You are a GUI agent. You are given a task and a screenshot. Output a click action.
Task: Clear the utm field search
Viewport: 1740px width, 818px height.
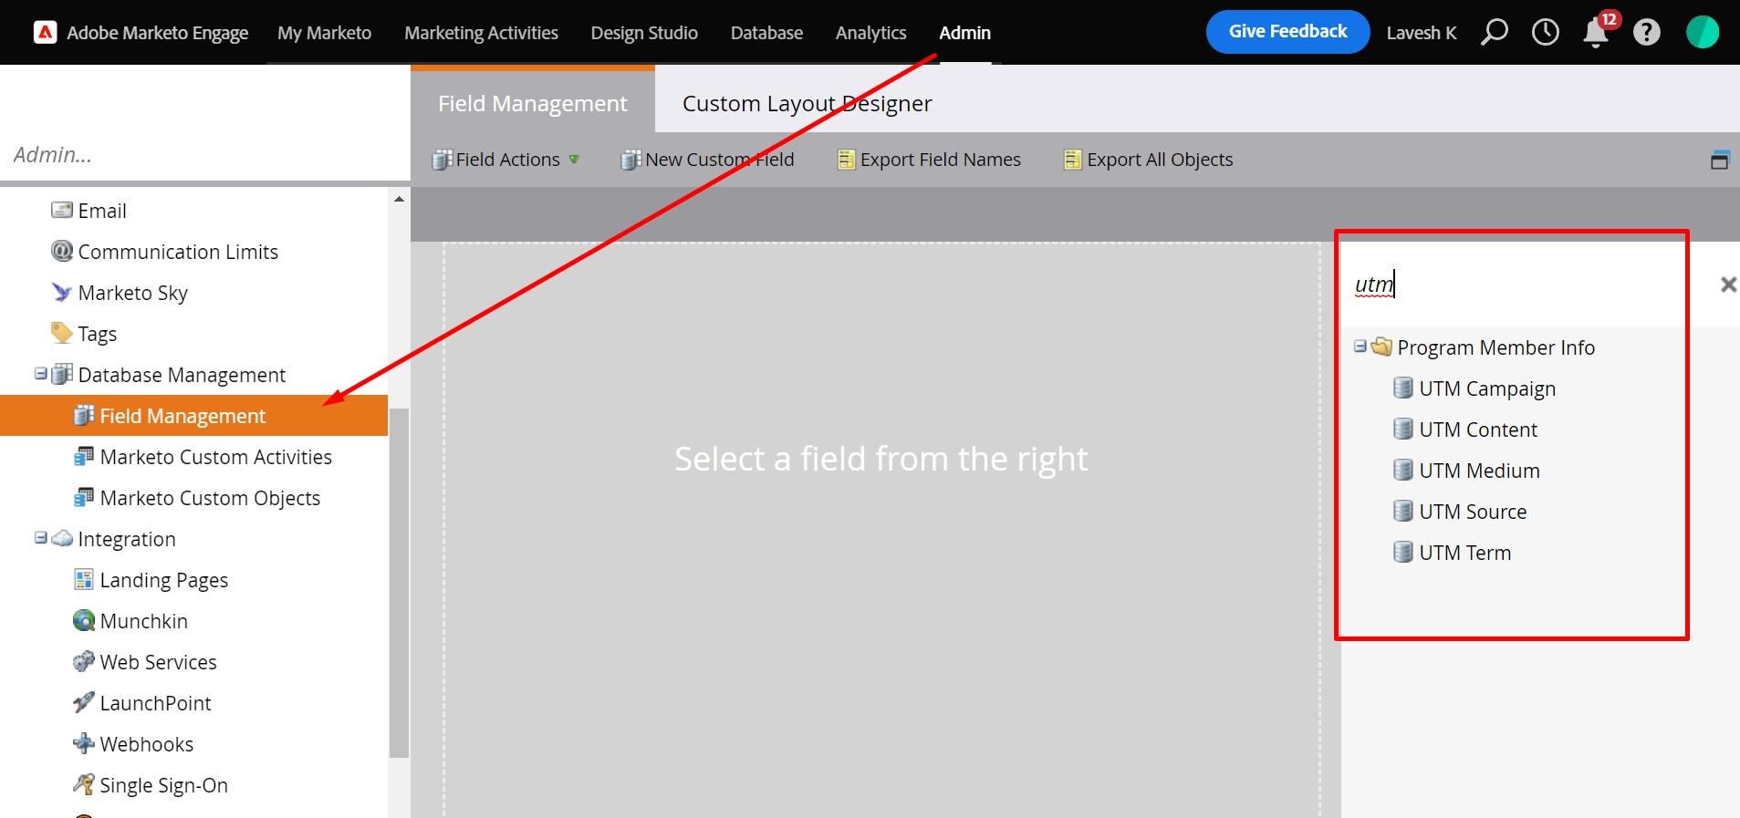1728,285
